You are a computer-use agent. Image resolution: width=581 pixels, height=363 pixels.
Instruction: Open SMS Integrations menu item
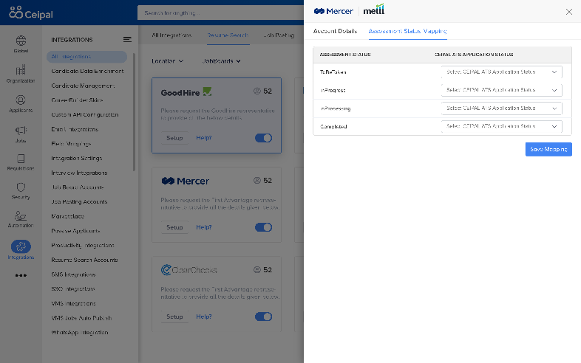73,274
